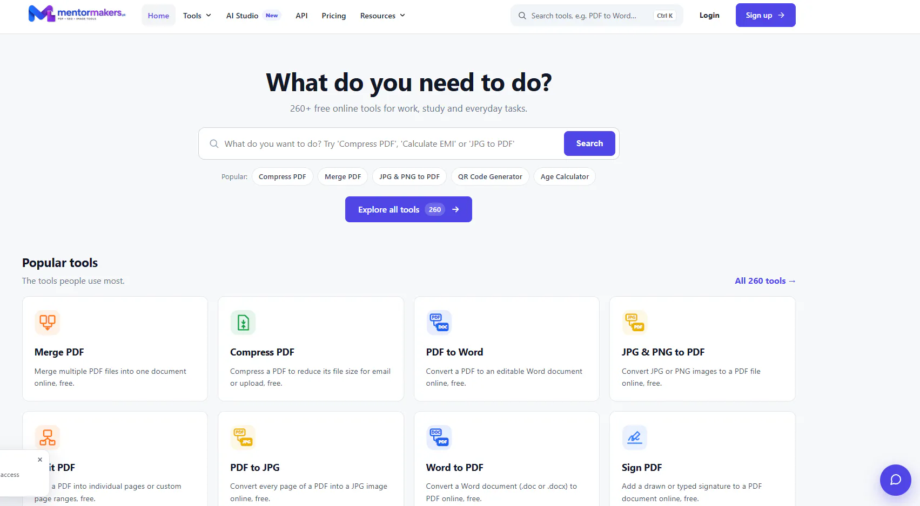
Task: Click the magnifier icon in the main search box
Action: coord(214,143)
